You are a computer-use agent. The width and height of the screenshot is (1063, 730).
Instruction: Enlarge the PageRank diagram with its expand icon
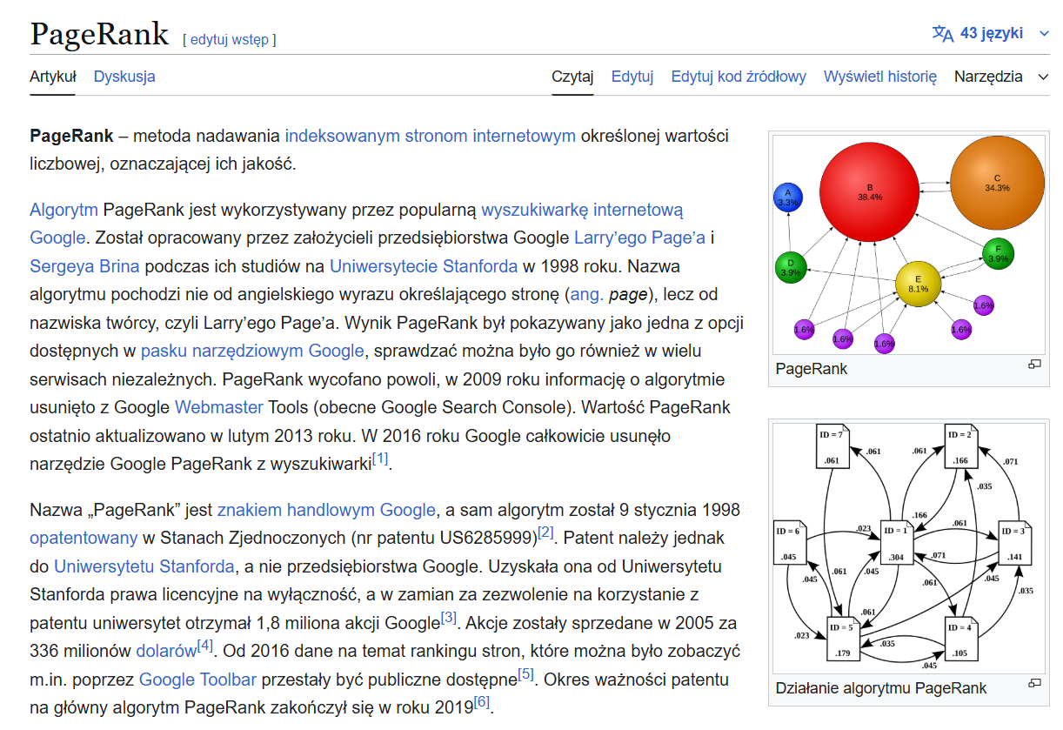(1034, 365)
